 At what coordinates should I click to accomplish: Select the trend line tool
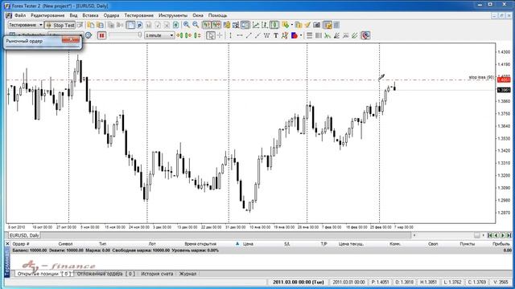click(x=249, y=35)
